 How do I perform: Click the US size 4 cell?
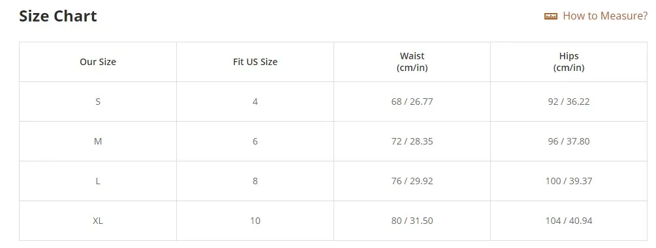tap(255, 102)
